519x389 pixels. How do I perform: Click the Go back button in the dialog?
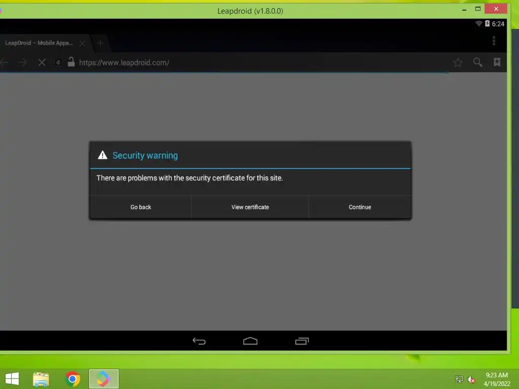tap(141, 207)
